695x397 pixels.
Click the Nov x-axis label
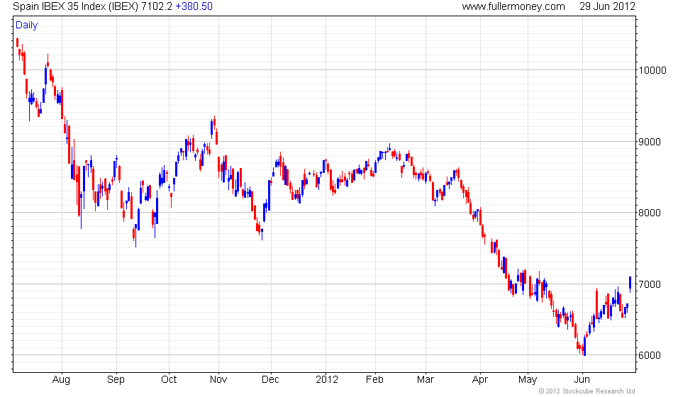tap(218, 380)
